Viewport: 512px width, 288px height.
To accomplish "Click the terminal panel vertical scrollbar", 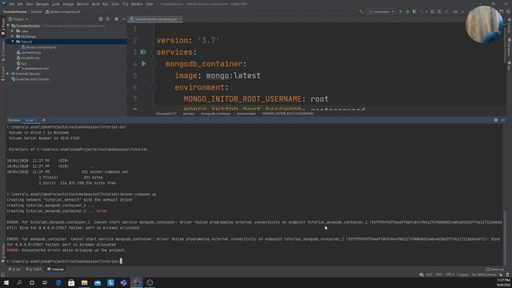I will [x=505, y=238].
